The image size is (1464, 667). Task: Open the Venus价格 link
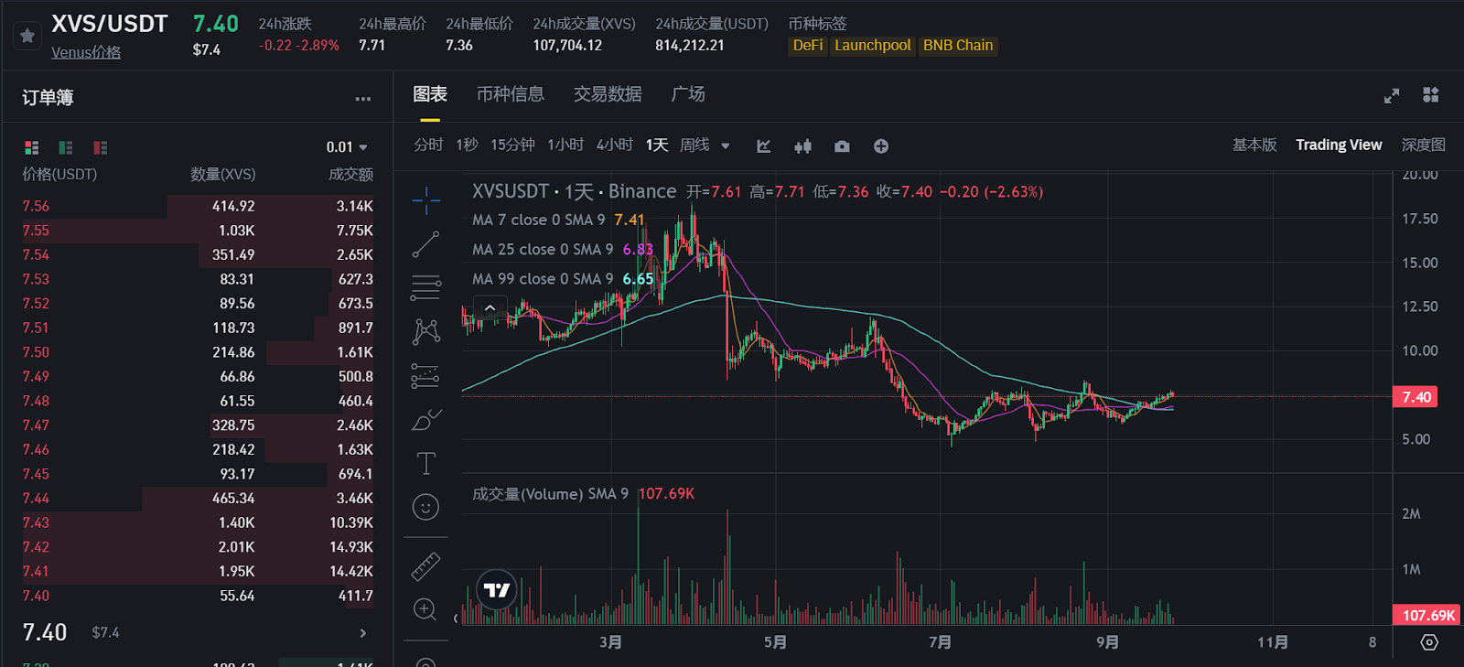86,52
